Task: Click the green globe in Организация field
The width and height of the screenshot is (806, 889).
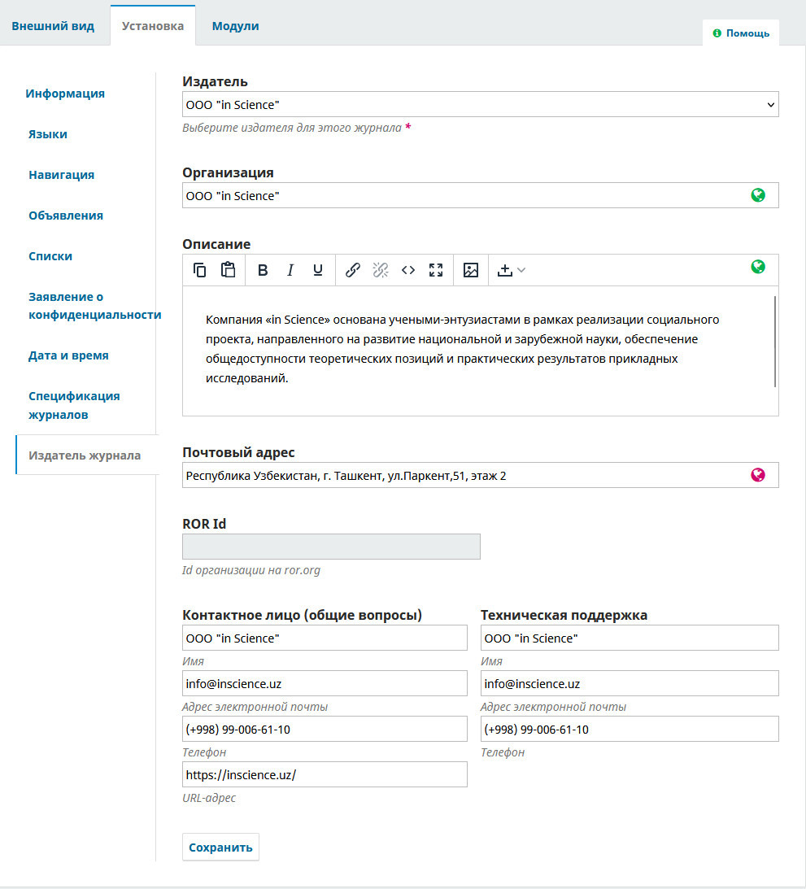Action: (x=758, y=195)
